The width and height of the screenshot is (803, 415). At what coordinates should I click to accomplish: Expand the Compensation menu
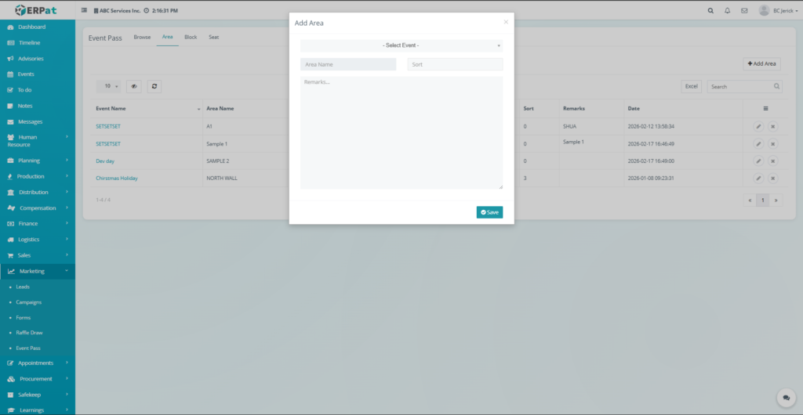coord(38,208)
